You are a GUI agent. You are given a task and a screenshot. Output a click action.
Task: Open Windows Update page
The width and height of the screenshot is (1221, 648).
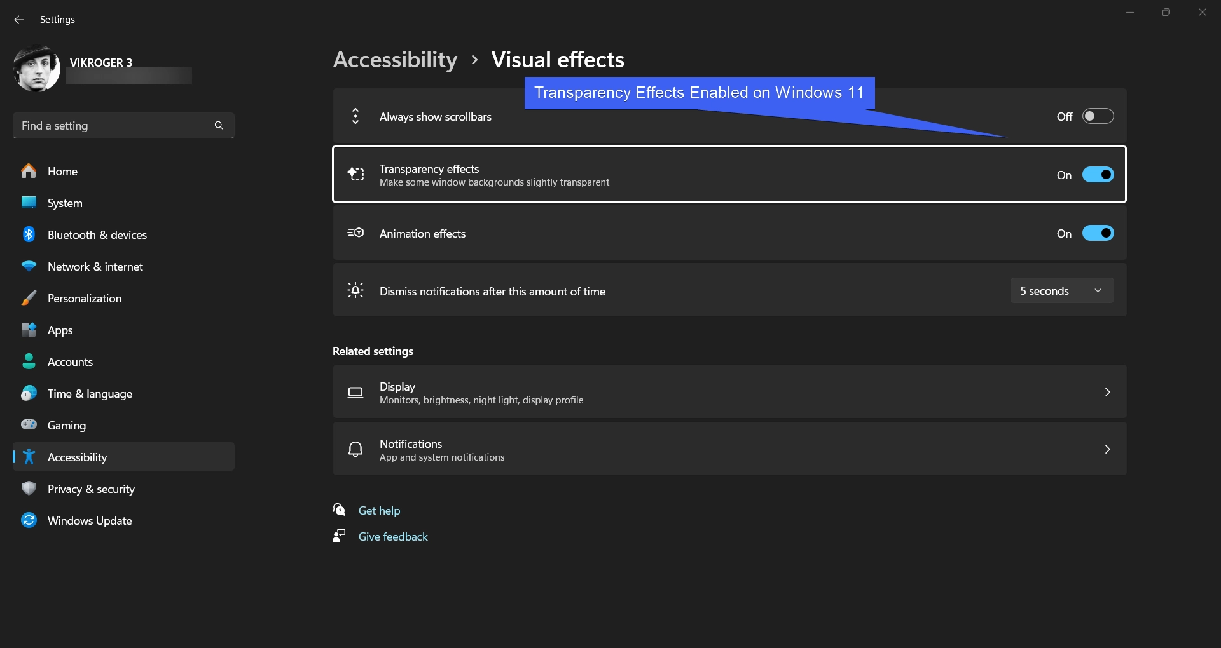[x=123, y=520]
